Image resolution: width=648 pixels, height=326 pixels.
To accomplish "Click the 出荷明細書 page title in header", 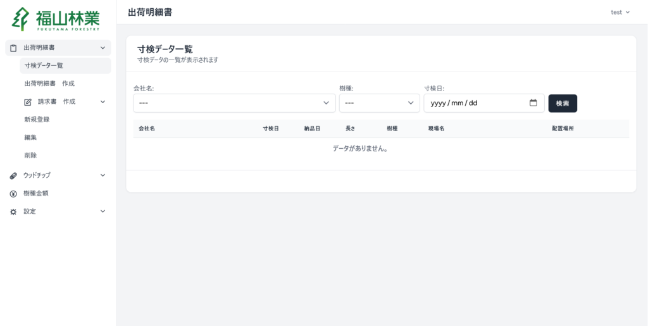I will [x=150, y=12].
